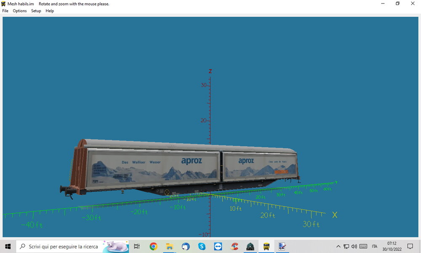This screenshot has height=253, width=421.
Task: Open the Windows Start menu
Action: 8,246
